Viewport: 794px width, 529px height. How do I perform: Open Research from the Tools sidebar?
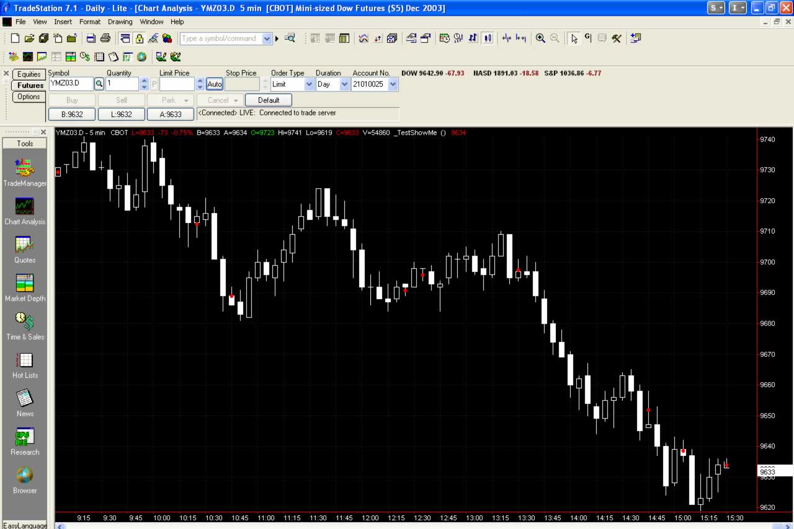click(25, 441)
